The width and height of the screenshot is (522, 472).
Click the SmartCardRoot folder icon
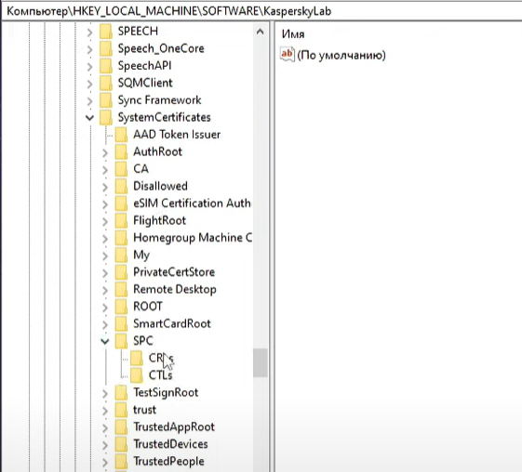click(x=121, y=323)
